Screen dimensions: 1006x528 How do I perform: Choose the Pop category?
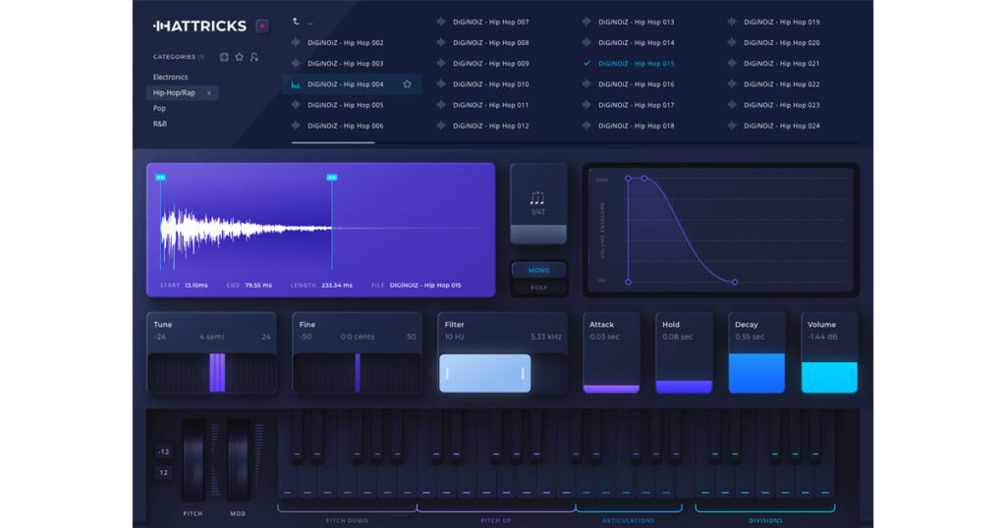[159, 108]
